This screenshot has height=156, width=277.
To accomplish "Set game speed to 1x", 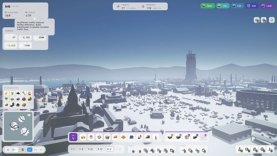I will (x=29, y=150).
